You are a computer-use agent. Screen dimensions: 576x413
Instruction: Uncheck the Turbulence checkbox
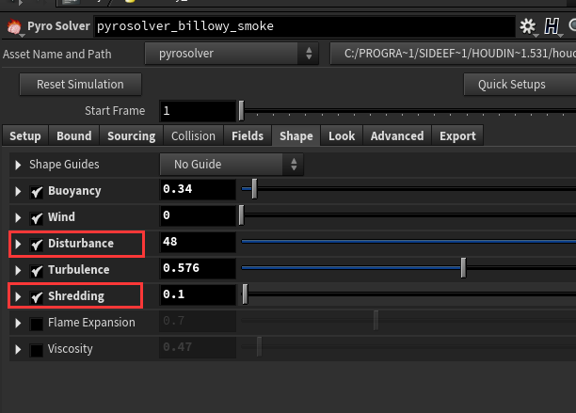[x=37, y=271]
